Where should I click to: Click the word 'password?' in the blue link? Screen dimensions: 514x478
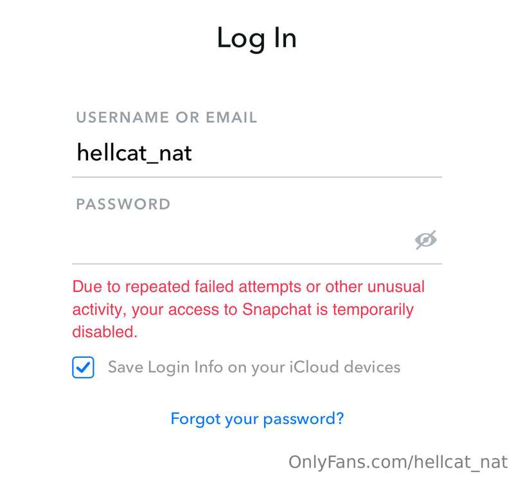(x=303, y=419)
